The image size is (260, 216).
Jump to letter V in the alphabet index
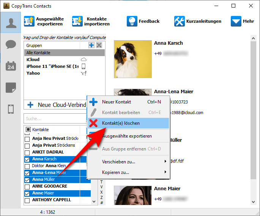101,187
